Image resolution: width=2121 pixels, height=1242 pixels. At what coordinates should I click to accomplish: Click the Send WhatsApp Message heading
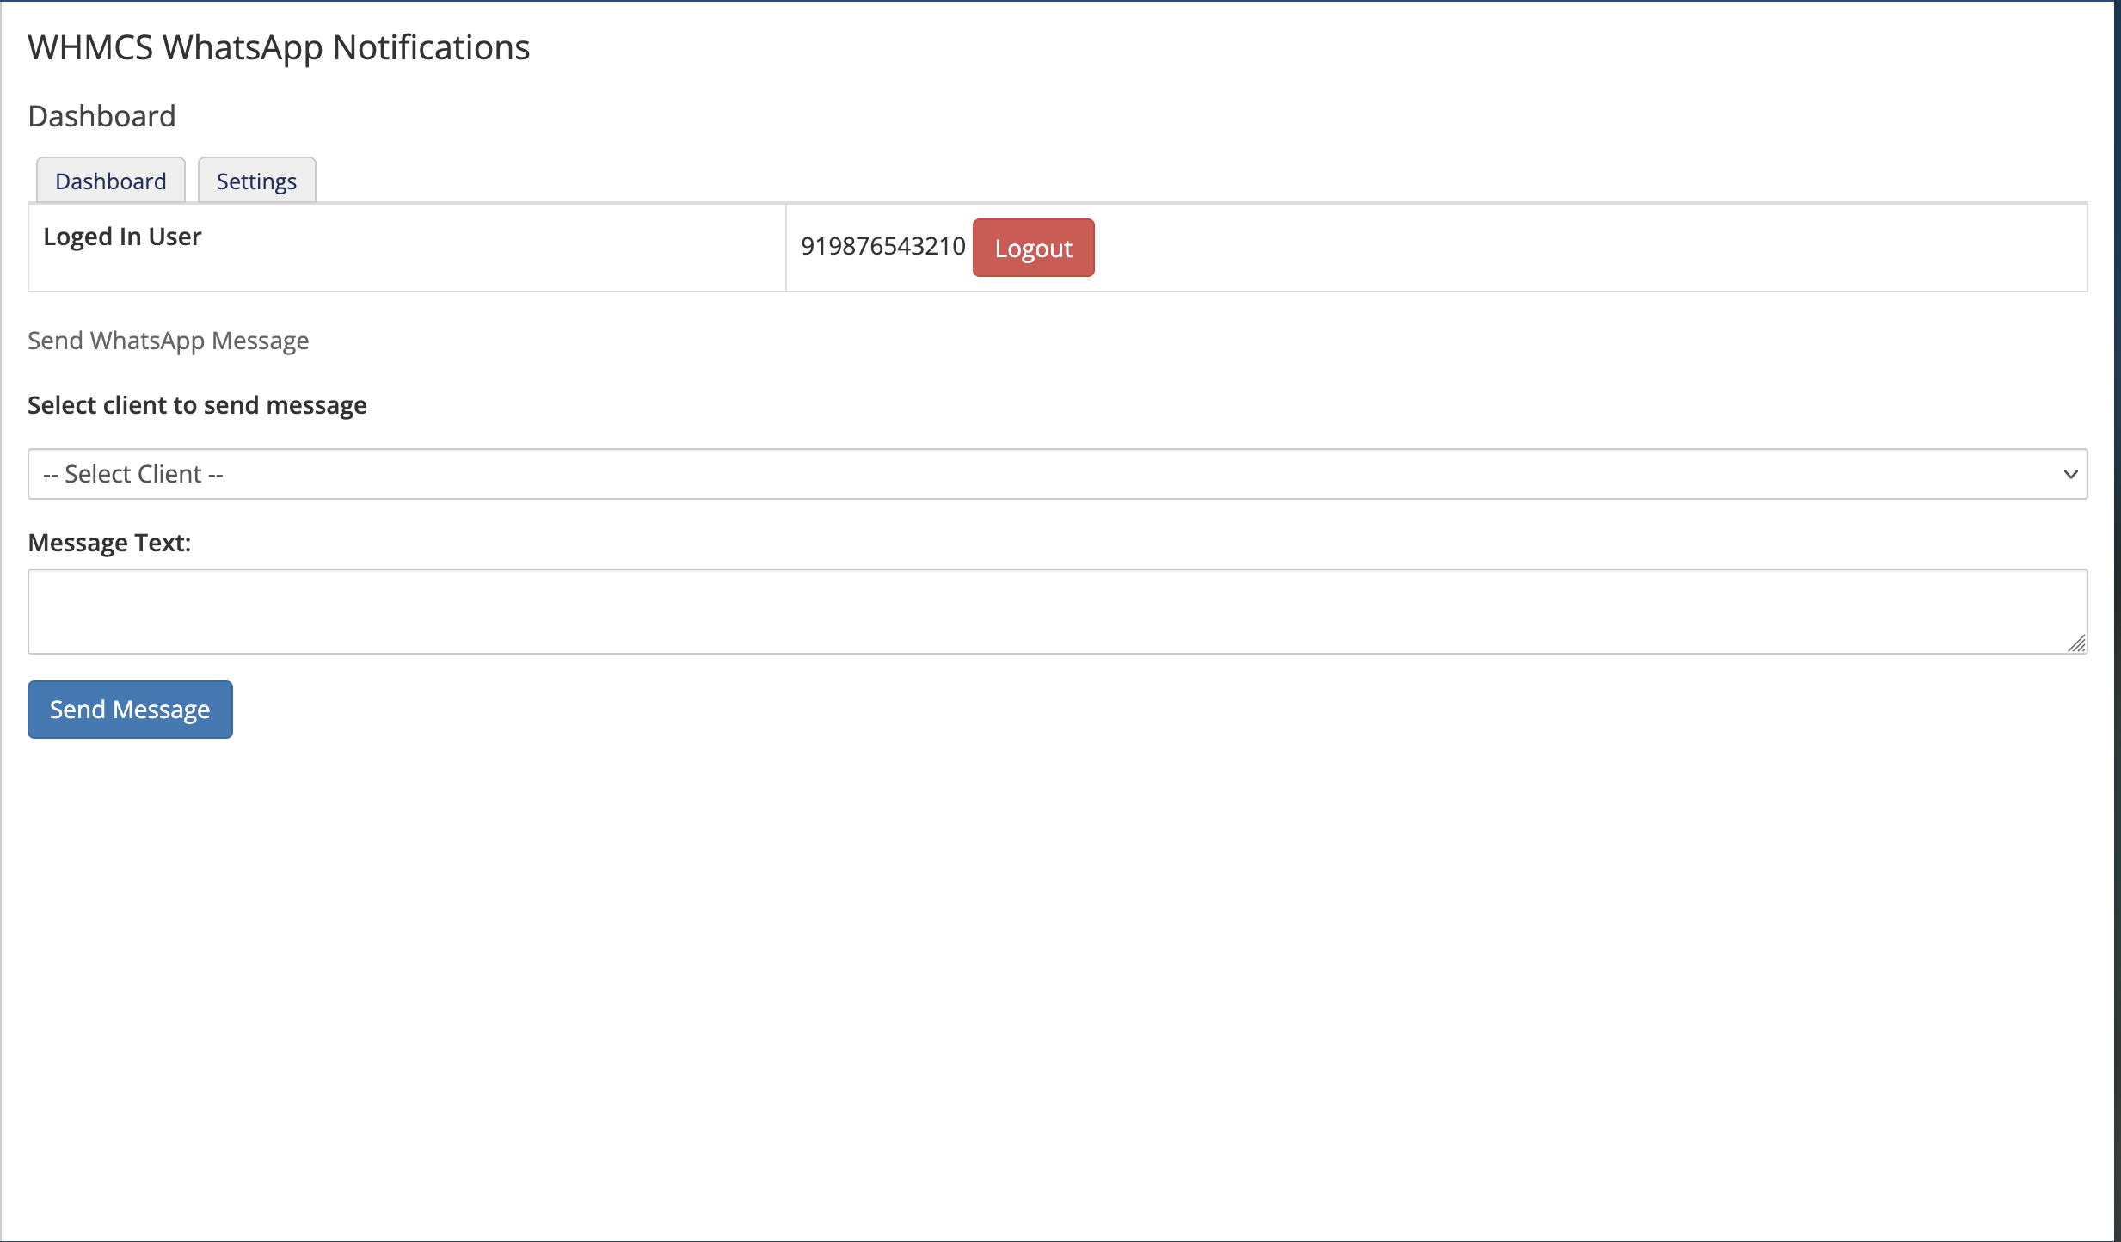point(168,341)
